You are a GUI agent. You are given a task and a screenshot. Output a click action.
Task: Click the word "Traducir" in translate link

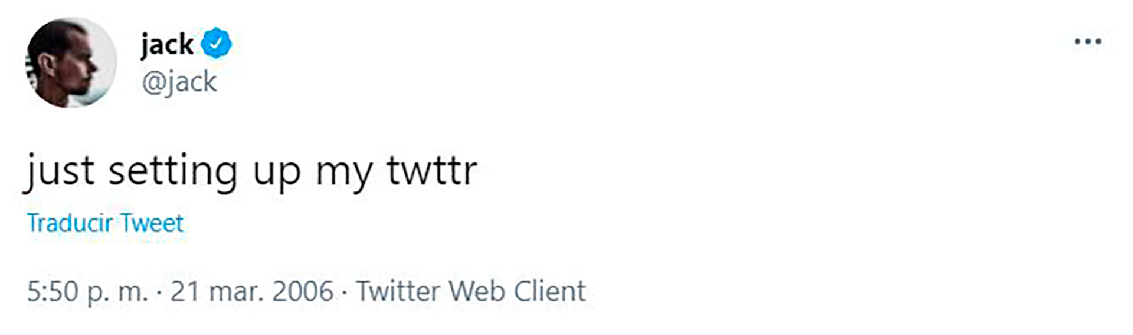click(70, 223)
